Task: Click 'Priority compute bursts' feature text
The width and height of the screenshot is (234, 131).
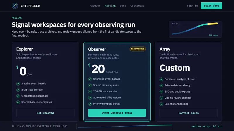Action: [x=106, y=104]
